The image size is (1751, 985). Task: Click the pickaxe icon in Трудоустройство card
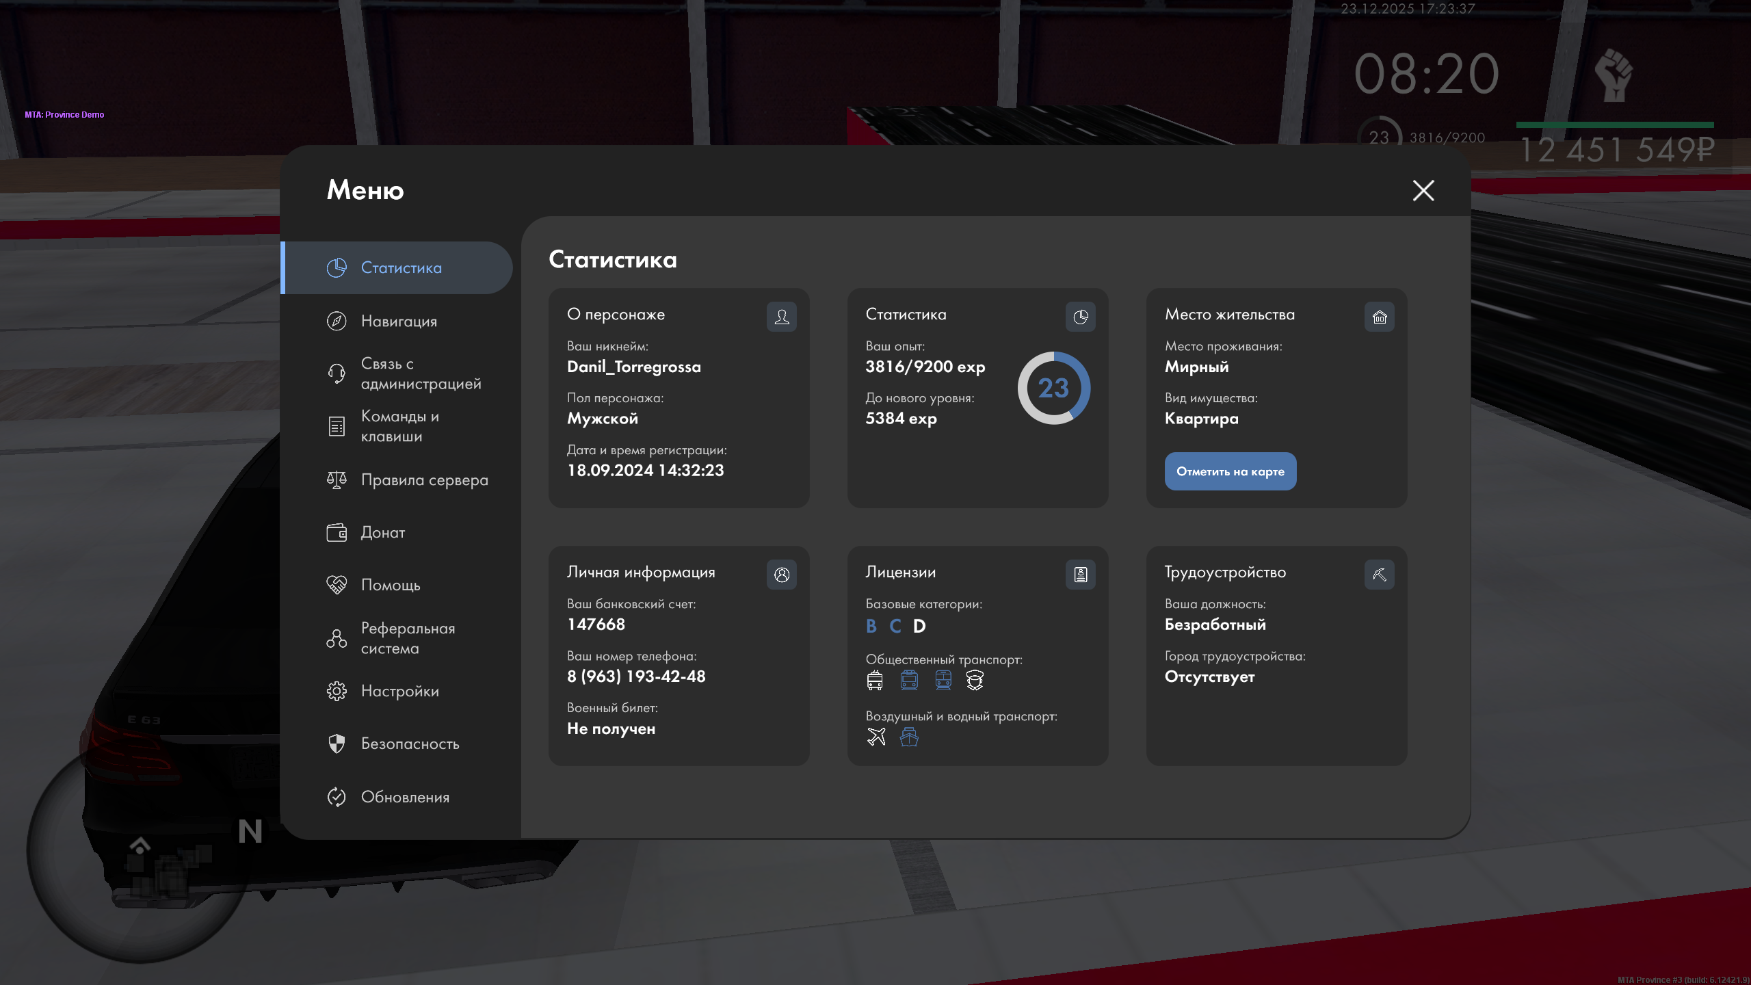point(1379,575)
